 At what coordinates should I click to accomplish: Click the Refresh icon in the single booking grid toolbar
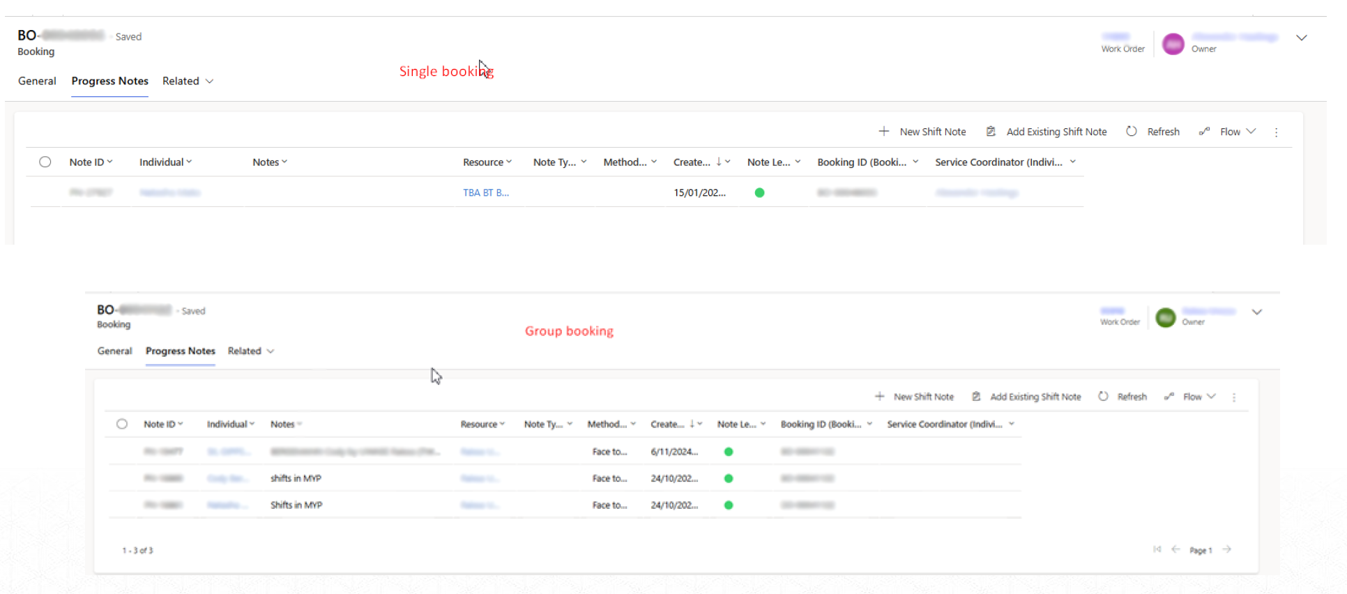pos(1132,132)
